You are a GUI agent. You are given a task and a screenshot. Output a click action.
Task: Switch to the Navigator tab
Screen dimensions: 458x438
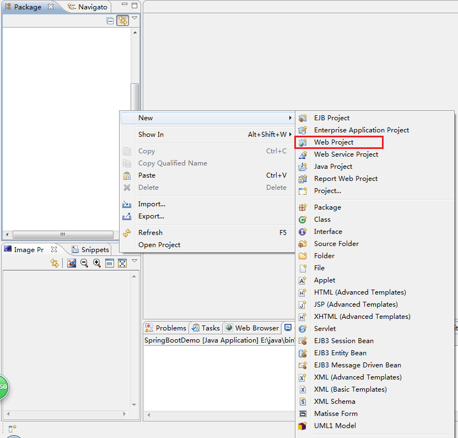pos(87,7)
